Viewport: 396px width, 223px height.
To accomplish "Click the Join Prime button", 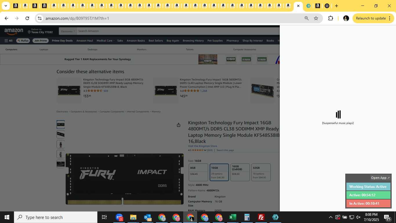I will (40, 41).
